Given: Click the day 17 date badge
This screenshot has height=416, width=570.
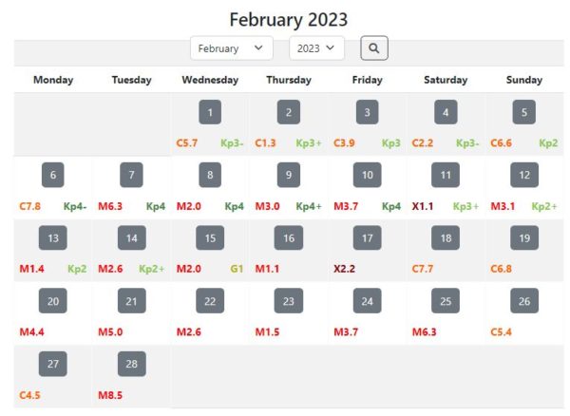Looking at the screenshot, I should click(x=367, y=238).
